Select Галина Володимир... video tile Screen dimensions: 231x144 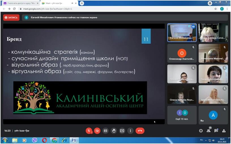coord(213,74)
